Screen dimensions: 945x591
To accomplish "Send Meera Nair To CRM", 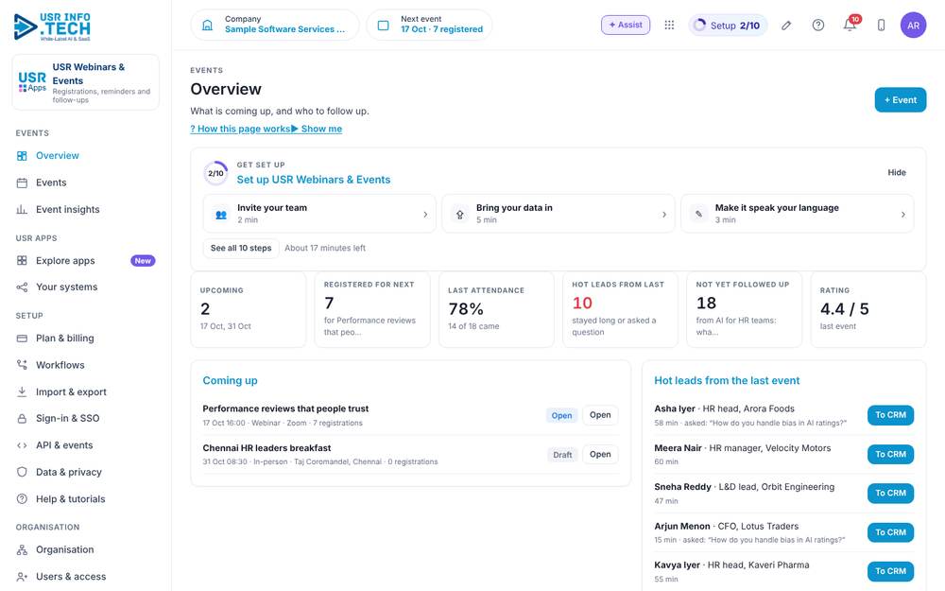I will click(x=891, y=454).
